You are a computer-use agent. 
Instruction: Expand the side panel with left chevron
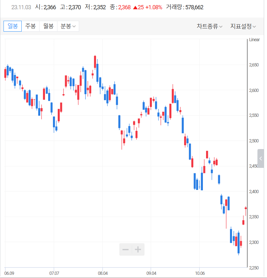(261, 158)
